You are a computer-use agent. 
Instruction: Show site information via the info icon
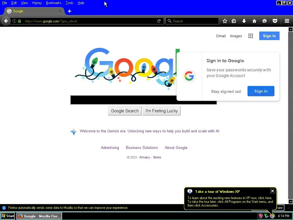tap(14, 21)
